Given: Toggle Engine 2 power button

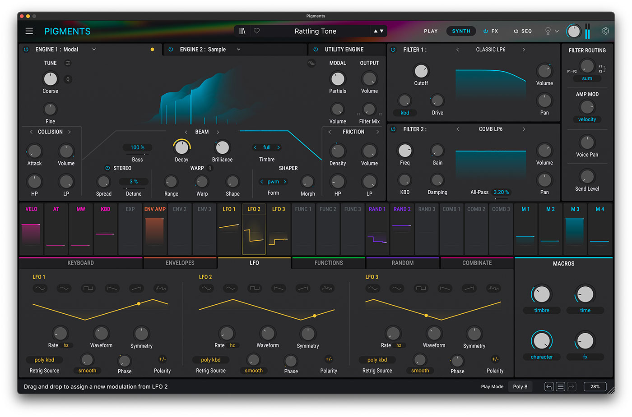Looking at the screenshot, I should (x=171, y=50).
